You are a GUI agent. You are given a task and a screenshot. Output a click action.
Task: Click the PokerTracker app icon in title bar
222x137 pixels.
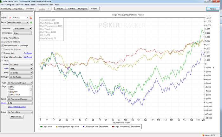click(x=1, y=1)
